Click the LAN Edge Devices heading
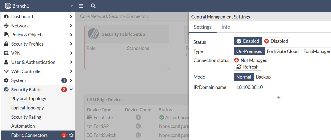Screen dimensions: 331x140 point(105,100)
